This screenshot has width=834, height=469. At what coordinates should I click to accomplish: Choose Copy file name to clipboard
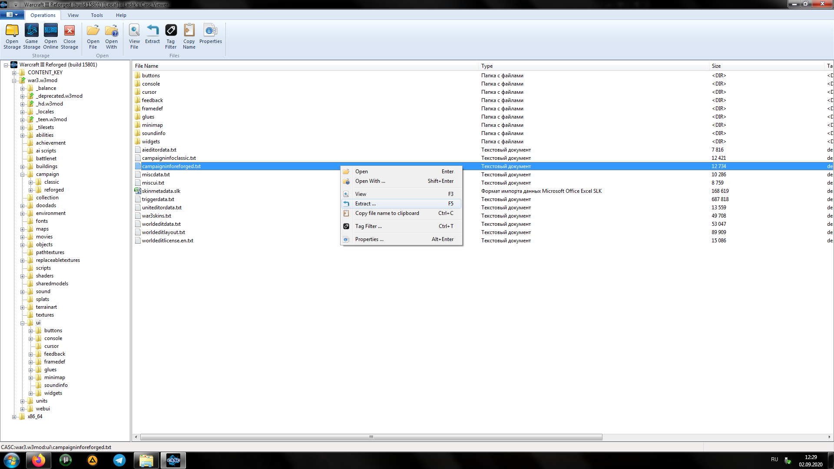[401, 213]
